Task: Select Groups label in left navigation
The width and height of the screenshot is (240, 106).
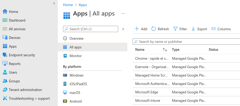Action: tap(14, 81)
